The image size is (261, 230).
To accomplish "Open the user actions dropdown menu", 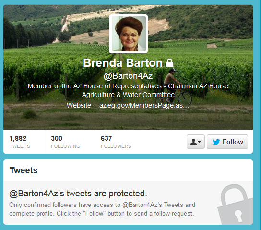I will click(x=196, y=142).
